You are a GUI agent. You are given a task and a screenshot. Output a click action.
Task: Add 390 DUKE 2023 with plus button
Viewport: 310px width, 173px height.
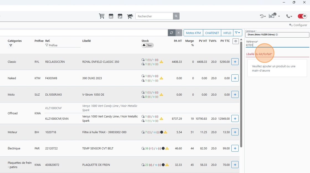pos(235,78)
